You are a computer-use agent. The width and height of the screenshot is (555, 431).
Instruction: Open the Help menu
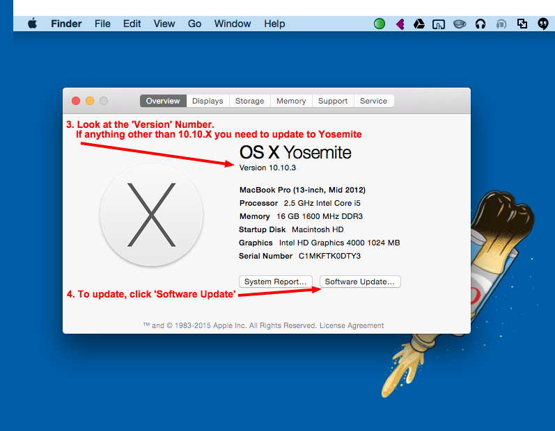click(274, 24)
